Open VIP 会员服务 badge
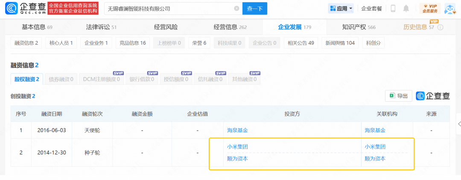 click(430, 9)
